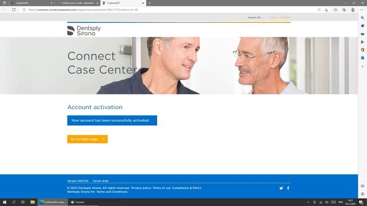Open Task View on taskbar

(23, 202)
